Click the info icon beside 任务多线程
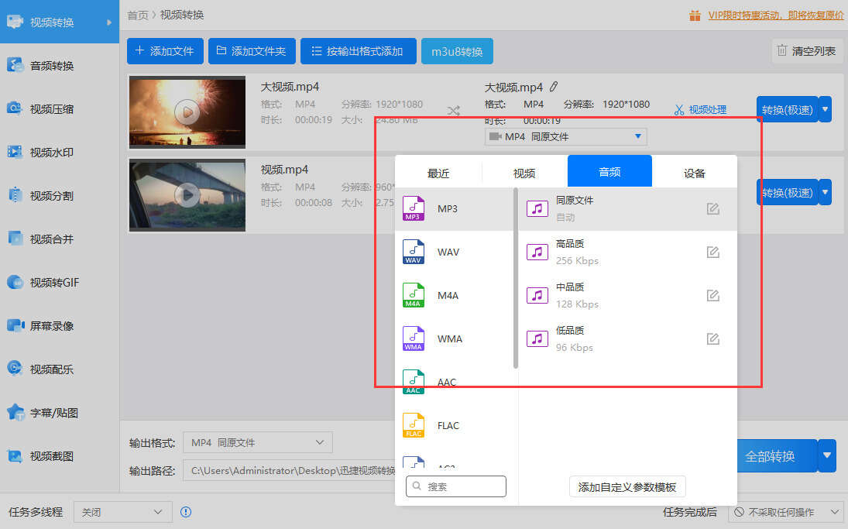Viewport: 848px width, 529px height. (x=186, y=512)
